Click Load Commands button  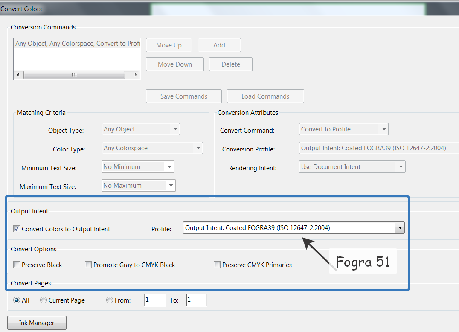[265, 96]
